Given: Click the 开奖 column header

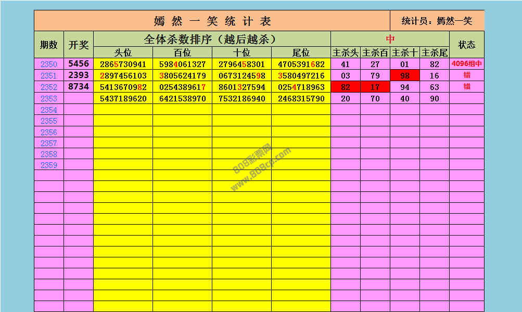Looking at the screenshot, I should coord(79,45).
